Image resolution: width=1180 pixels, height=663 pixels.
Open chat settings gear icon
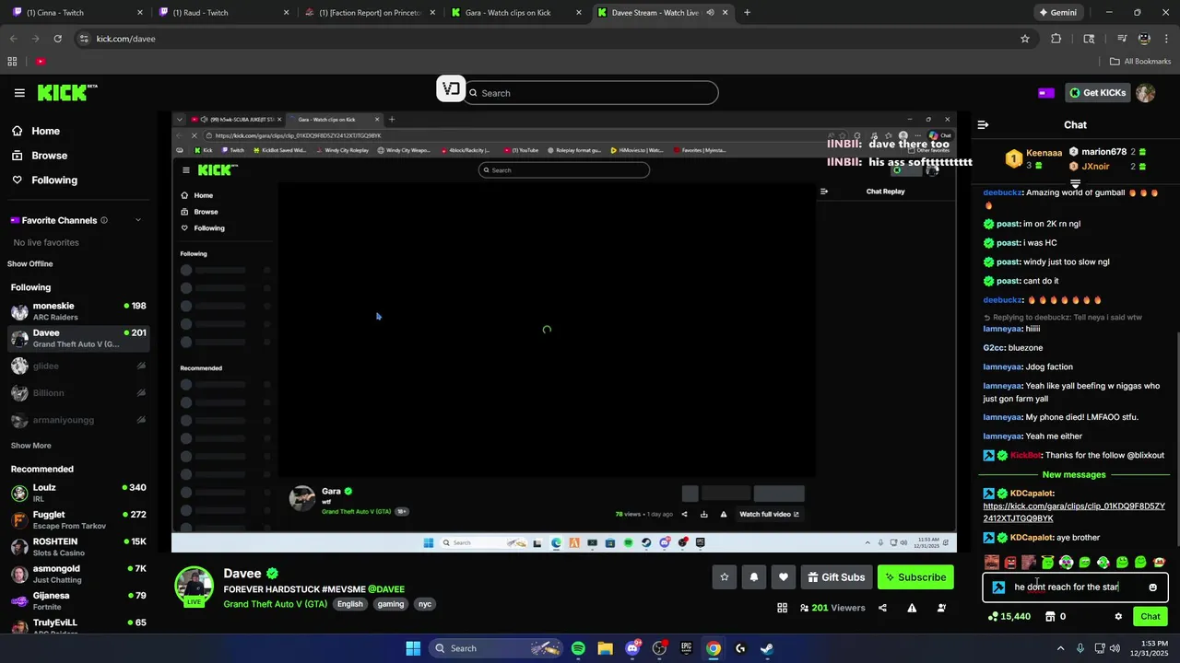(x=1118, y=616)
